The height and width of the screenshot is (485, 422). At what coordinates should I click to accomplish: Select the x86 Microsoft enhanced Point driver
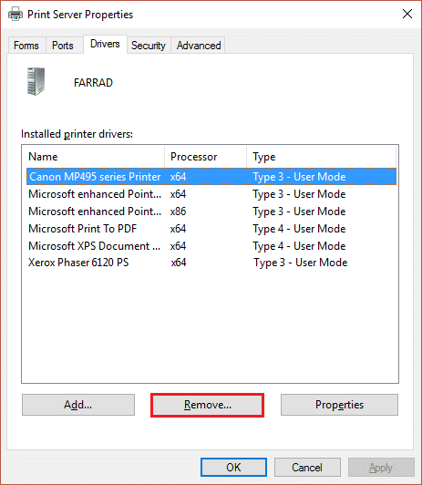click(x=211, y=212)
